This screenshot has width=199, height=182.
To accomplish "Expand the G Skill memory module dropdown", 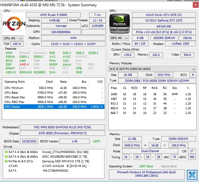I will point(152,69).
